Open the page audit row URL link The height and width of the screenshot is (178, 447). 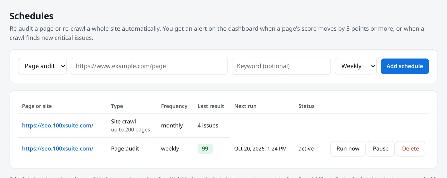pos(58,149)
